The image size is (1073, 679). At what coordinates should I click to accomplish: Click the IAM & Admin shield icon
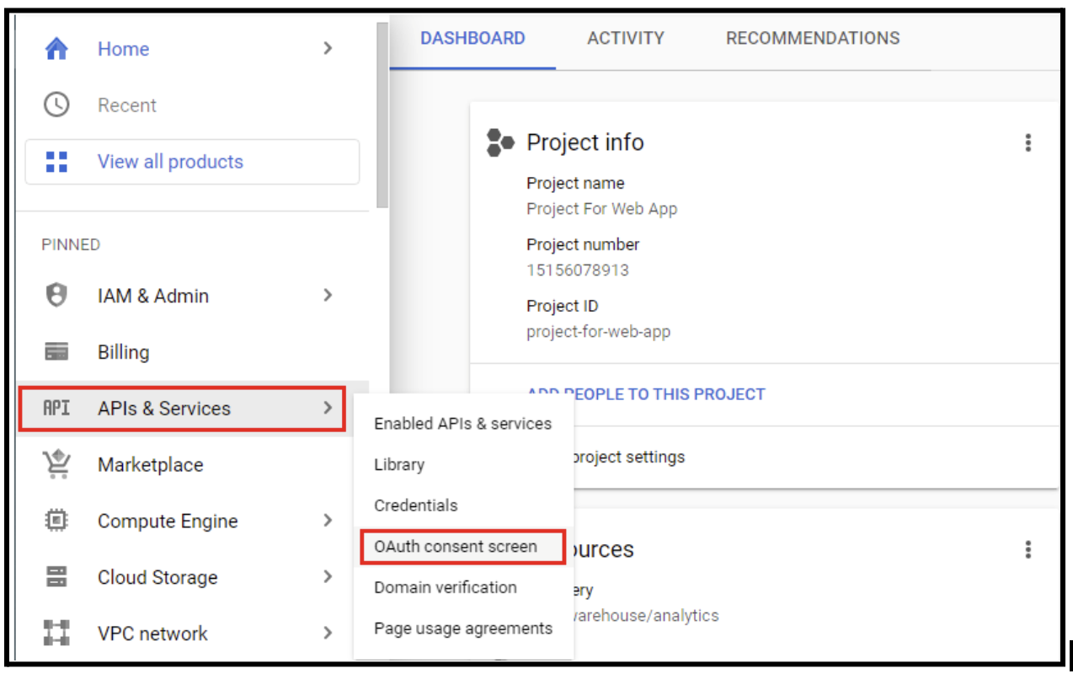[56, 296]
